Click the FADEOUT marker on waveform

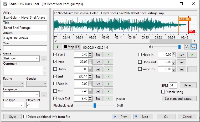point(185,19)
